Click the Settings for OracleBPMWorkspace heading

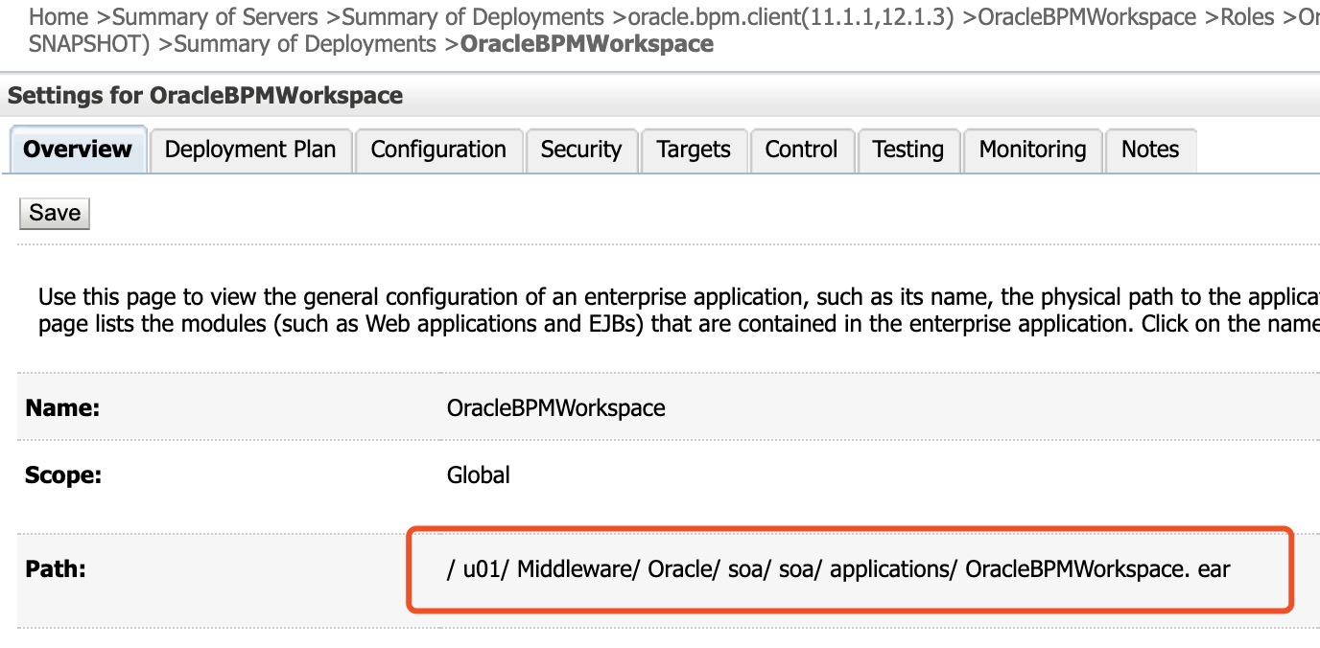coord(205,96)
